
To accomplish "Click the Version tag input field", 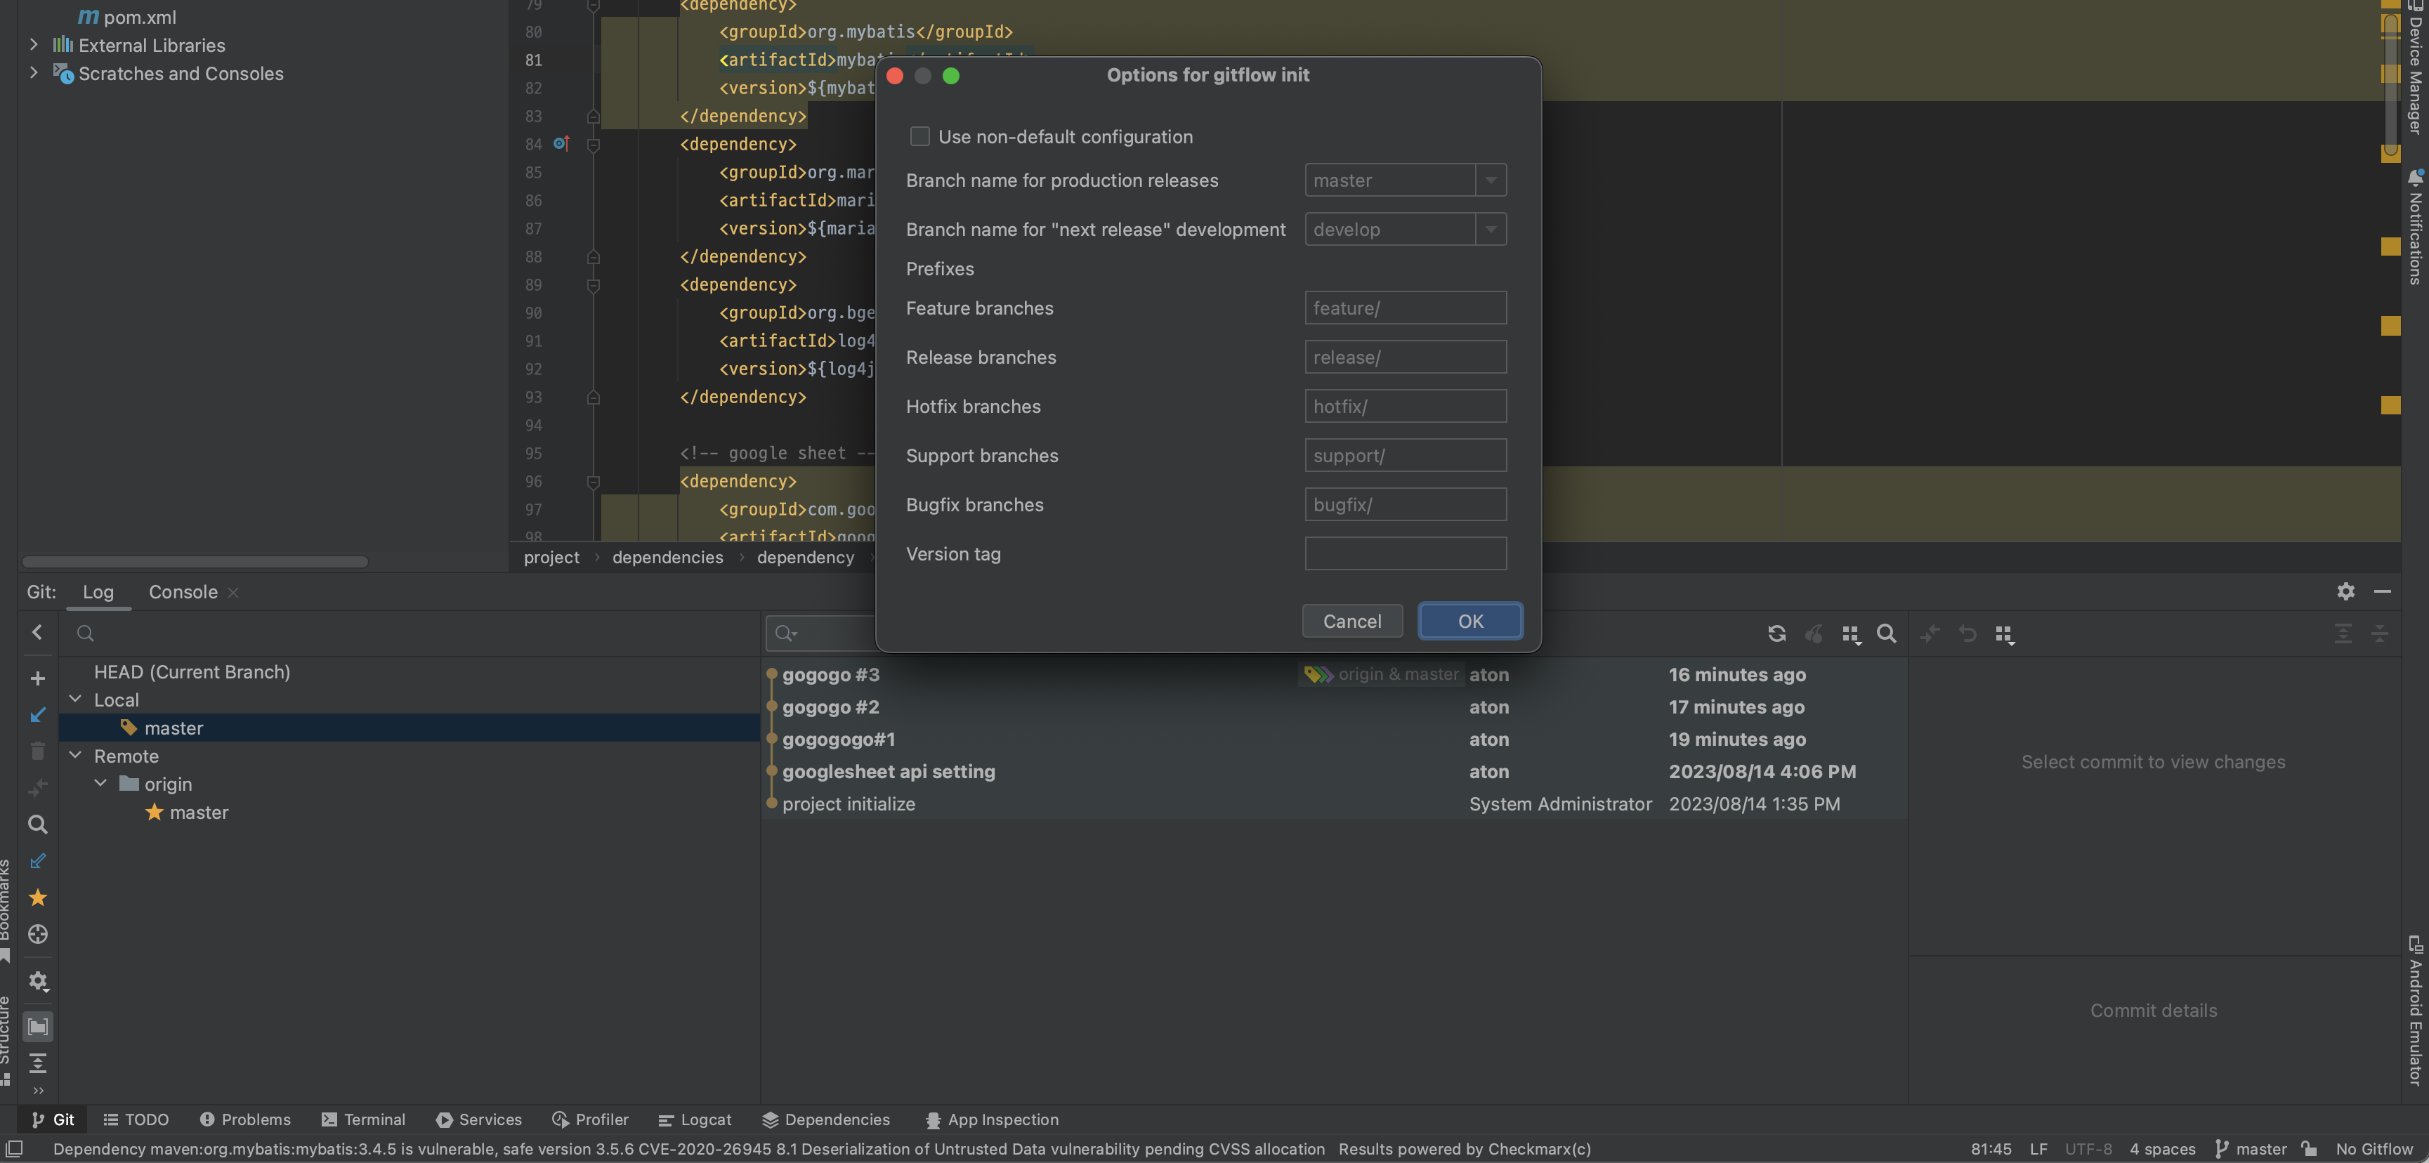I will pos(1405,554).
